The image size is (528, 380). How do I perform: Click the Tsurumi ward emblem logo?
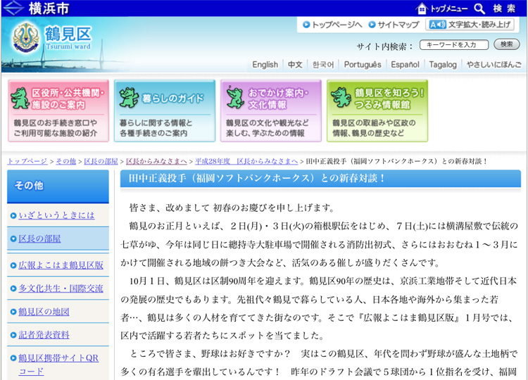click(x=27, y=39)
